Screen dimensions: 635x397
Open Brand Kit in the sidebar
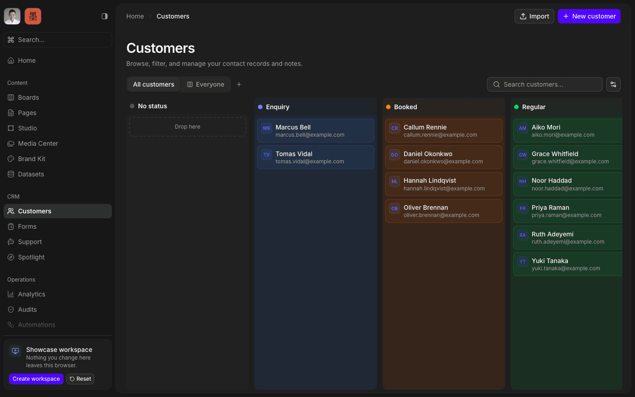[x=58, y=159]
